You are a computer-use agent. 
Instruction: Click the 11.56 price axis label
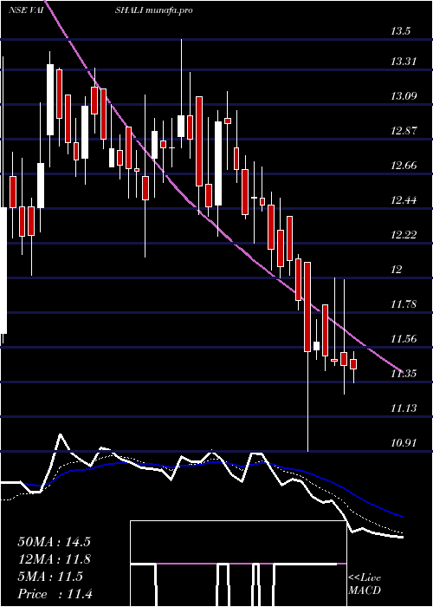click(x=404, y=339)
